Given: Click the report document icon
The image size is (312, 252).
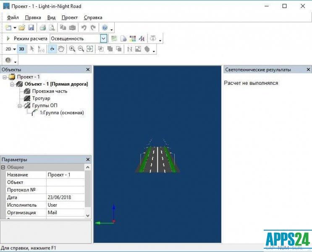Looking at the screenshot, I should 123,38.
